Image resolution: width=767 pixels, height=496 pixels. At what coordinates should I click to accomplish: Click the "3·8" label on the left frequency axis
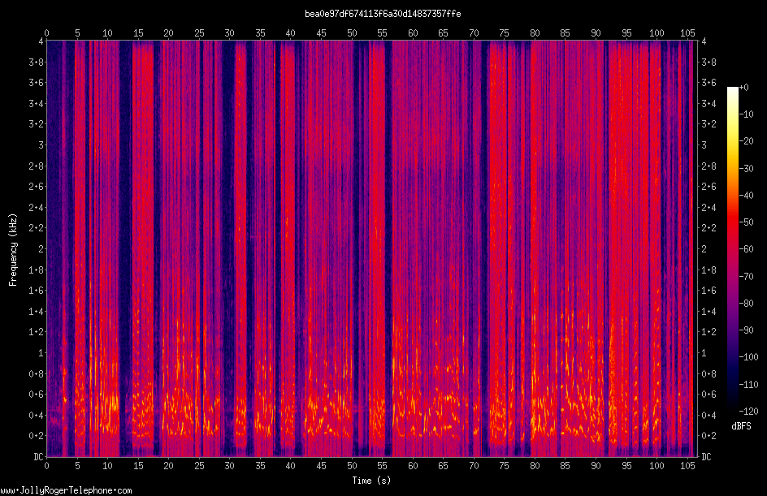coord(37,62)
